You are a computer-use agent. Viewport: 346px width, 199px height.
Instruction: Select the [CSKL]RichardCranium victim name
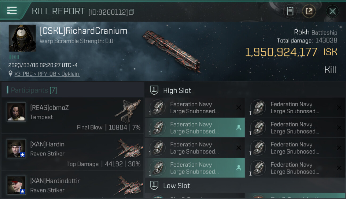coord(83,31)
